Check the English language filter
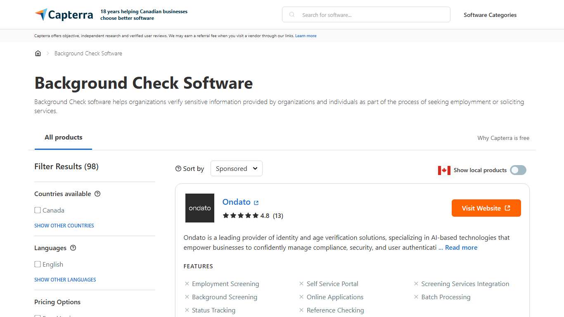This screenshot has width=564, height=317. point(38,264)
